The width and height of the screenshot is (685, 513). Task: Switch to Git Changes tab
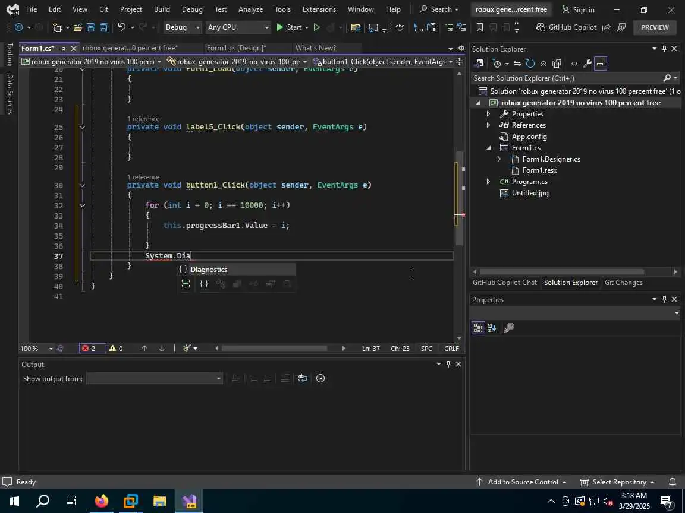(x=623, y=283)
